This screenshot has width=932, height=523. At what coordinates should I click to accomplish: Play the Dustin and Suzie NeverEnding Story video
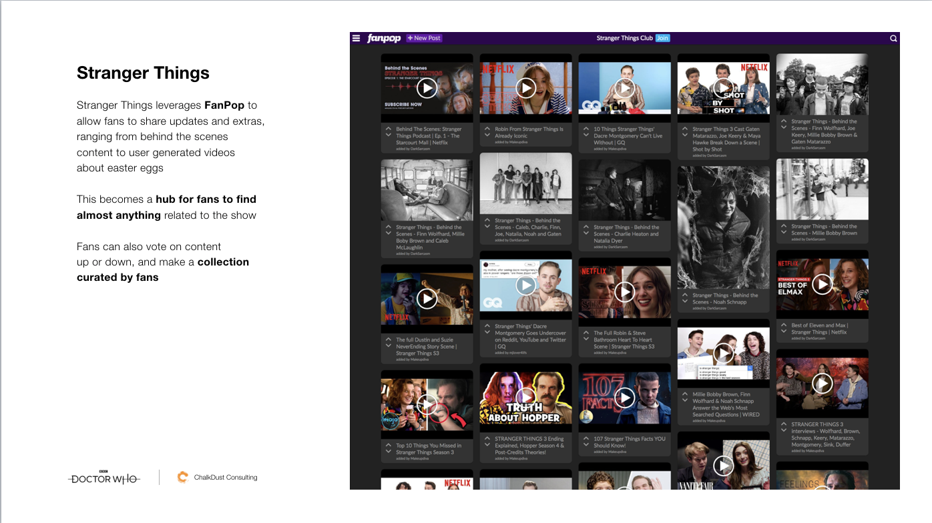tap(427, 298)
